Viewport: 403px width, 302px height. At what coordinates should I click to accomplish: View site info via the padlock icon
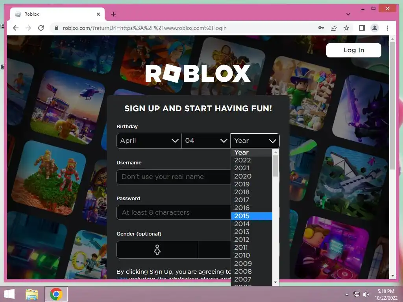click(57, 28)
